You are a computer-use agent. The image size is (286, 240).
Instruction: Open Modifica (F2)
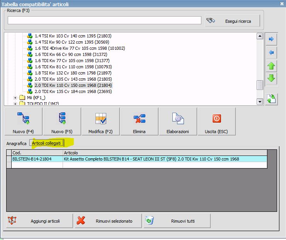(x=101, y=122)
